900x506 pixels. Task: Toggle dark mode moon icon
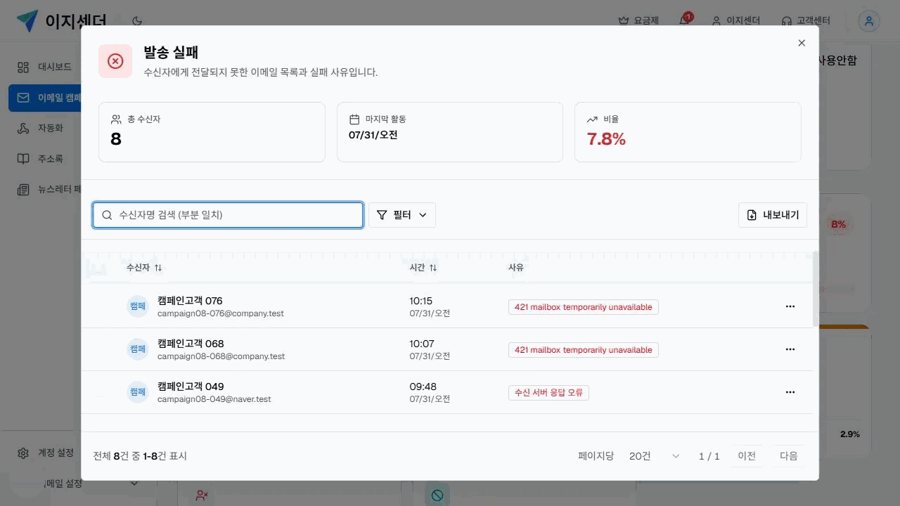coord(137,21)
